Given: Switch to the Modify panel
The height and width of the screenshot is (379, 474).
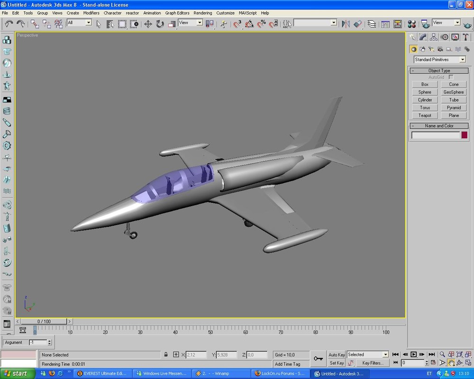Looking at the screenshot, I should [x=423, y=37].
